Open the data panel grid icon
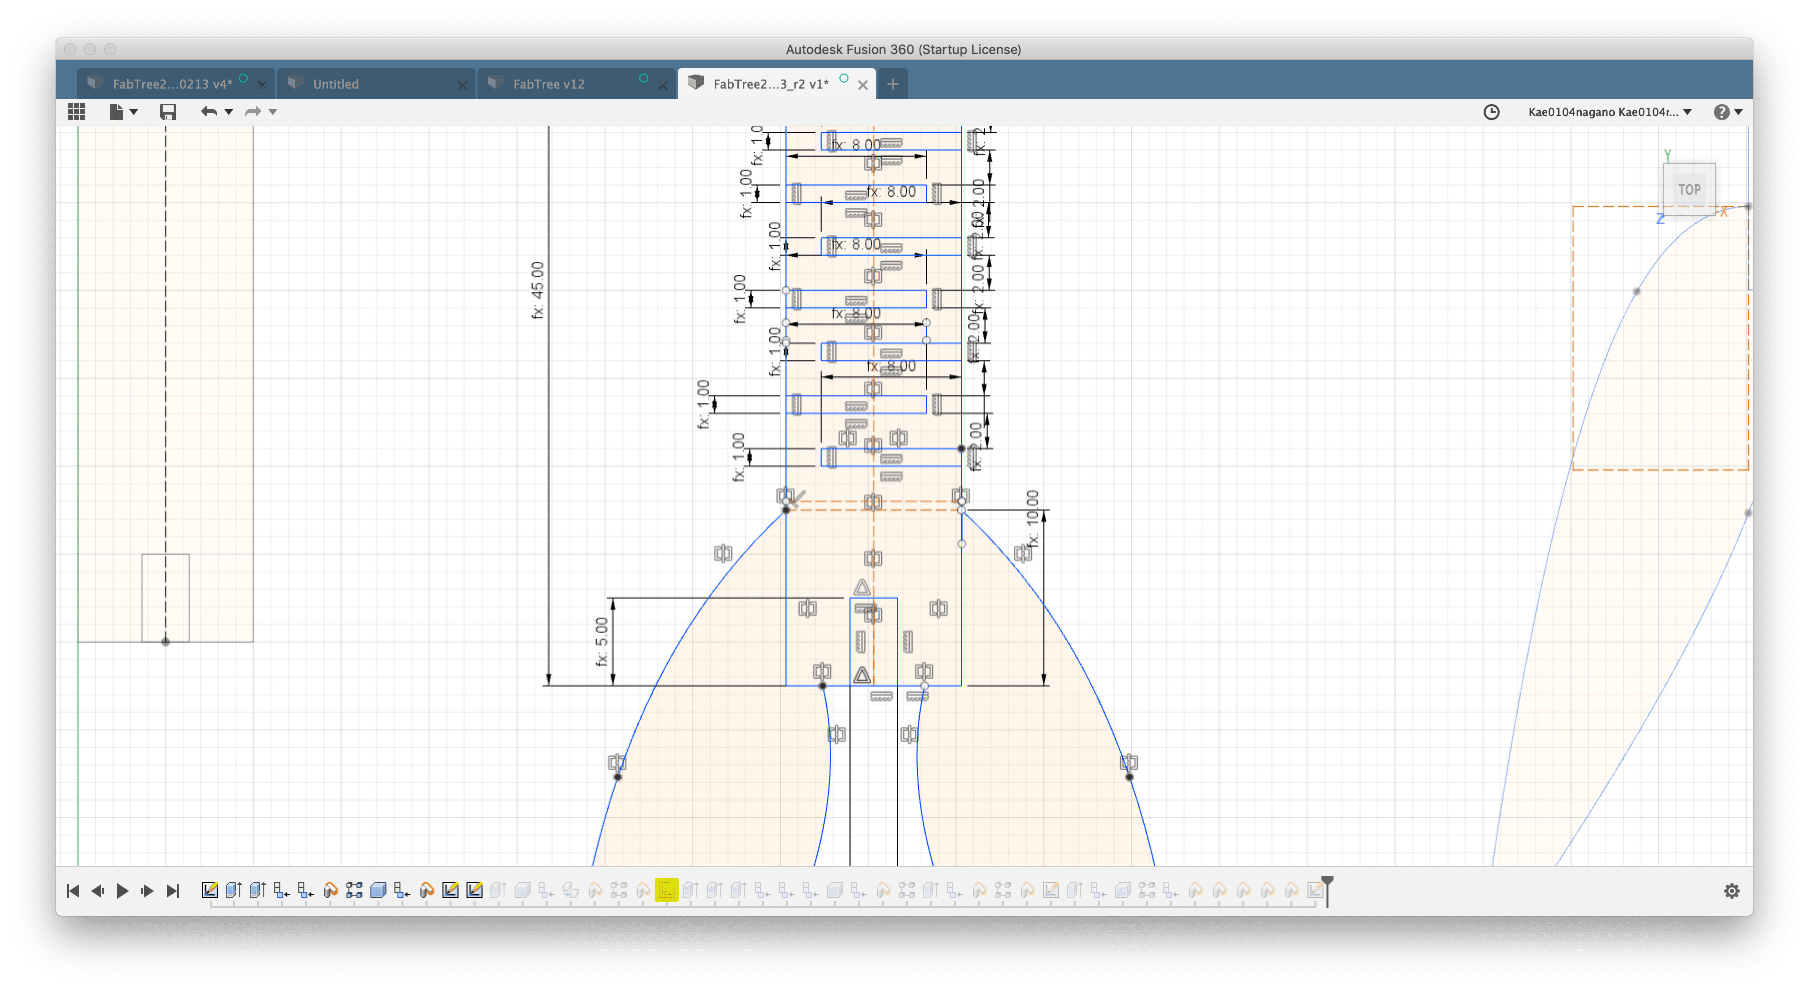Viewport: 1809px width, 990px height. (x=77, y=112)
